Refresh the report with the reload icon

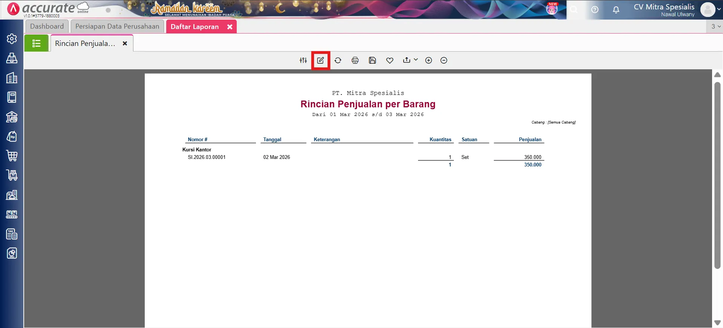coord(338,60)
